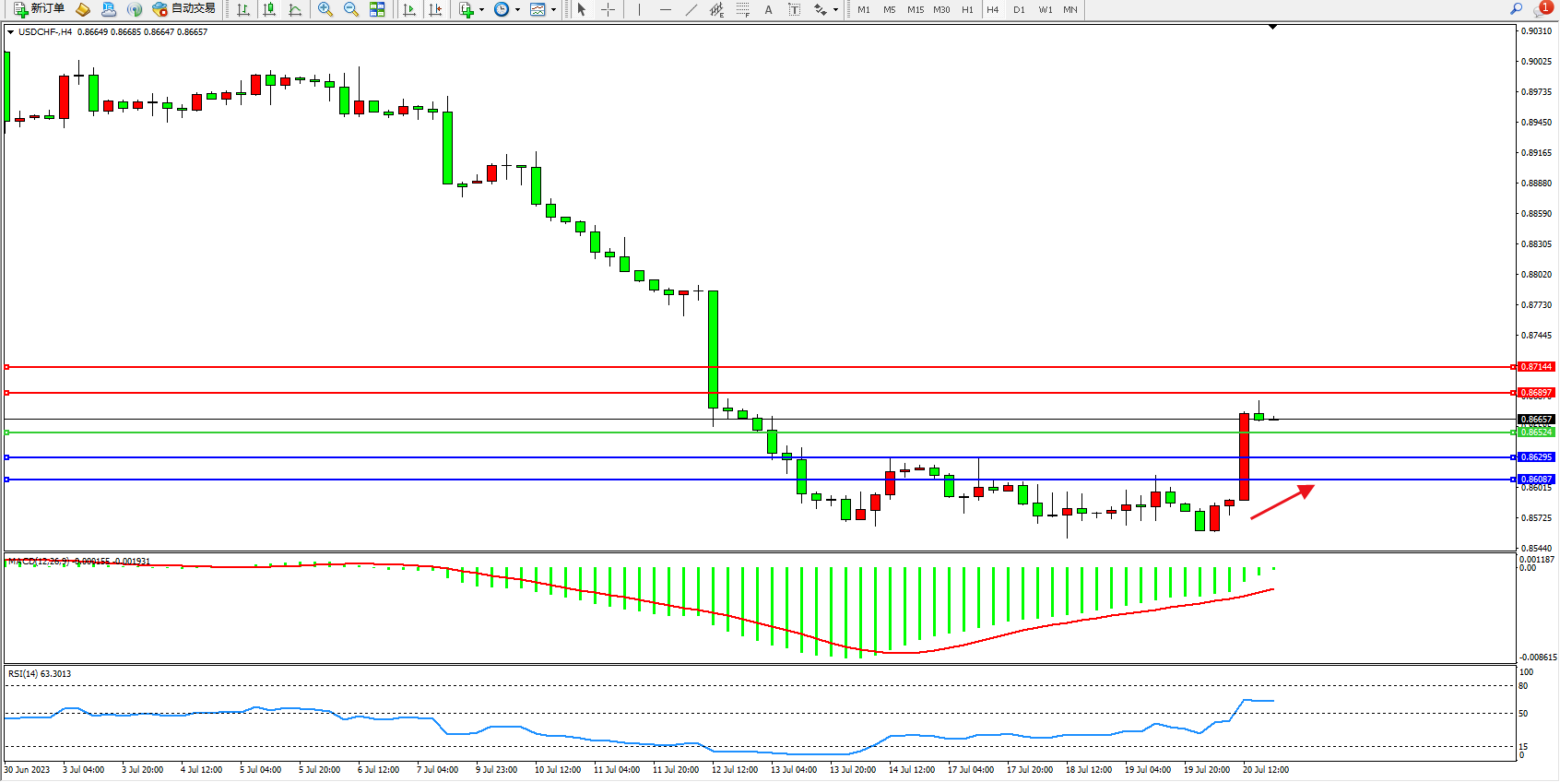Switch chart to candlestick mode
The width and height of the screenshot is (1560, 782).
click(269, 9)
